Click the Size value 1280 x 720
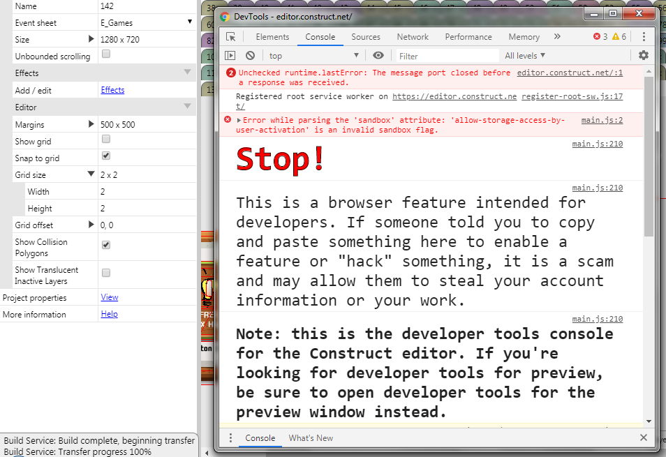Viewport: 666px width, 457px height. 120,40
